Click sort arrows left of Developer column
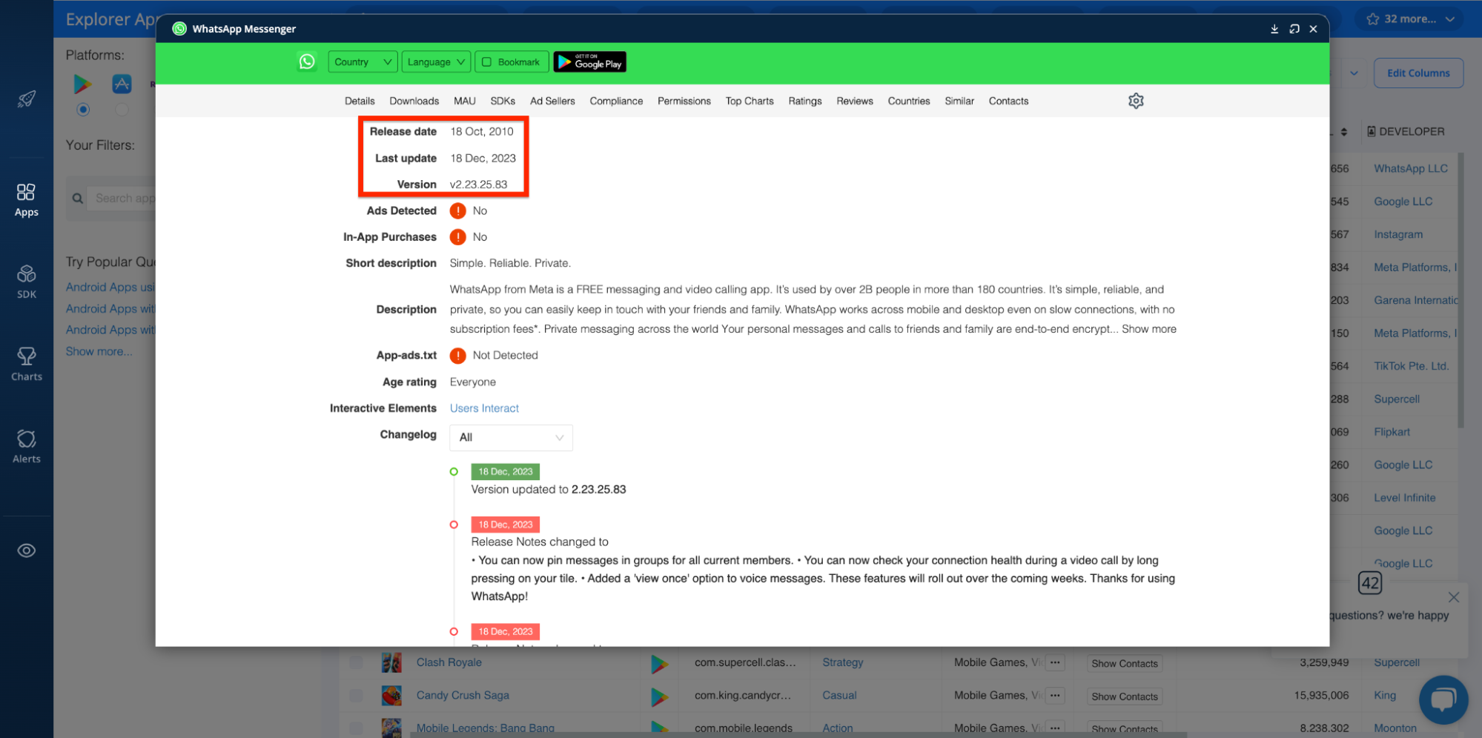 click(1344, 132)
